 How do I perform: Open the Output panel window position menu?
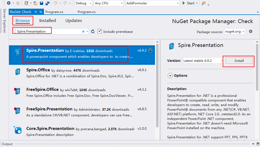[x=253, y=144]
